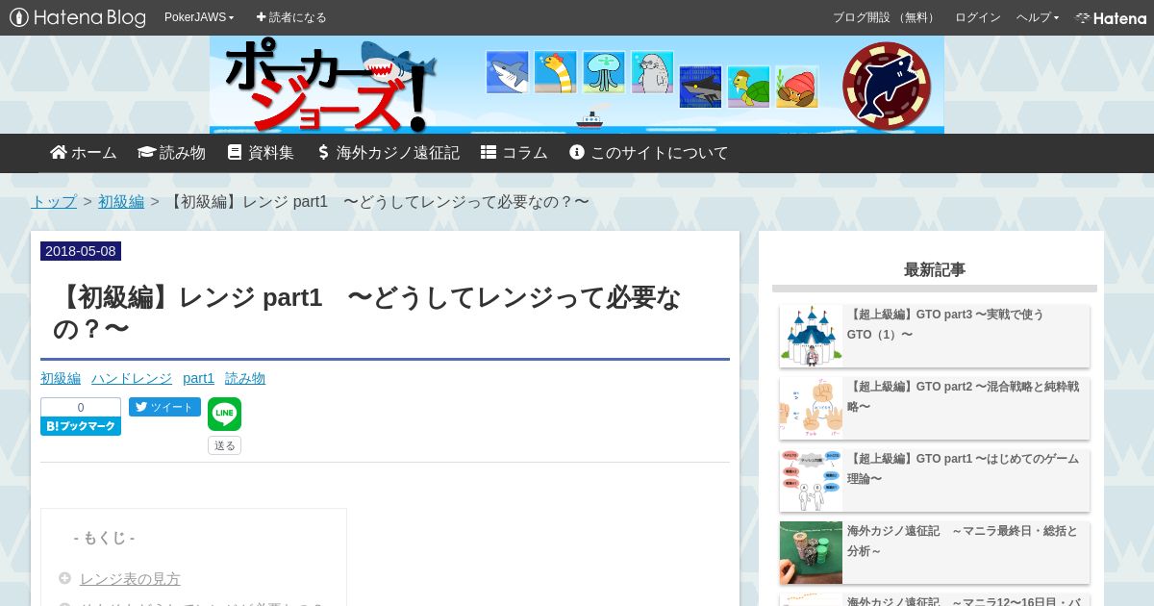
Task: Open article 海外カジノ遠征記 ～マニラ最終日・総括と分析～
Action: pos(962,541)
